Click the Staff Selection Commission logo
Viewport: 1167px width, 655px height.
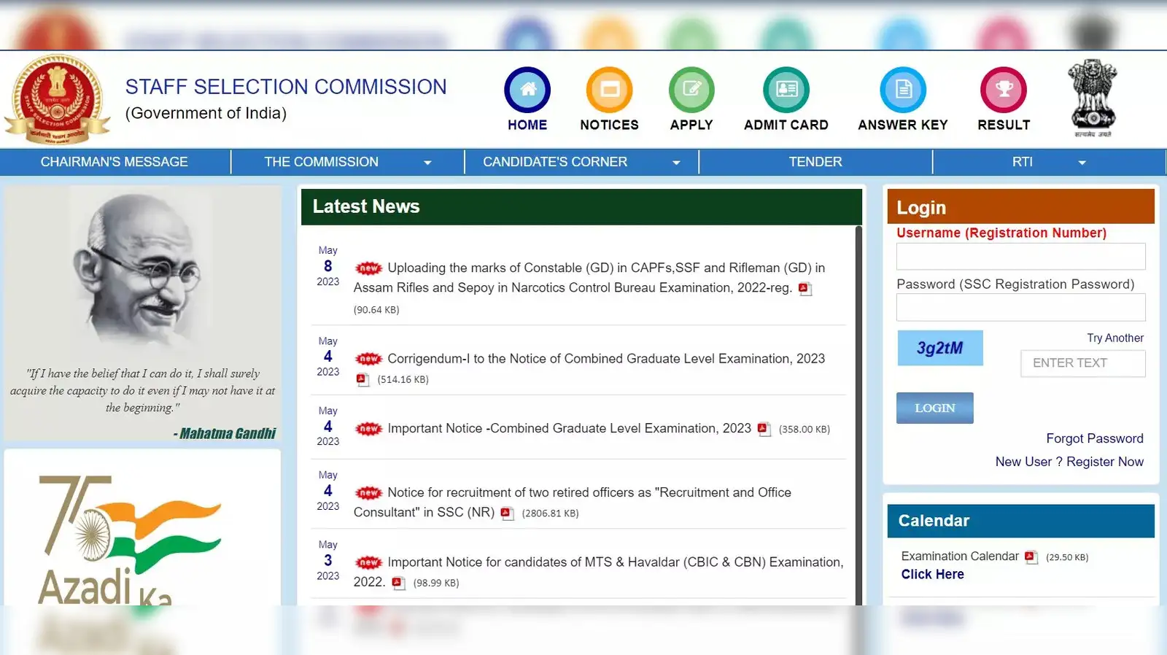pos(58,99)
